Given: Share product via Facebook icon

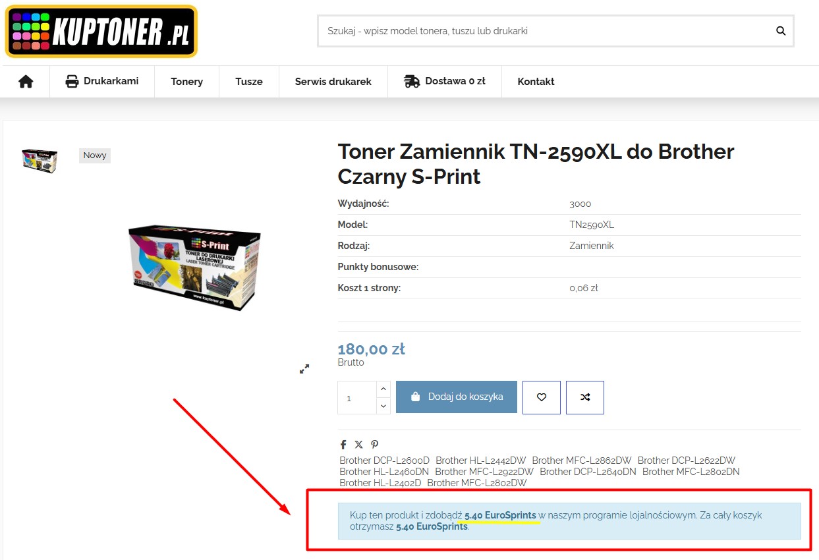Looking at the screenshot, I should coord(343,445).
